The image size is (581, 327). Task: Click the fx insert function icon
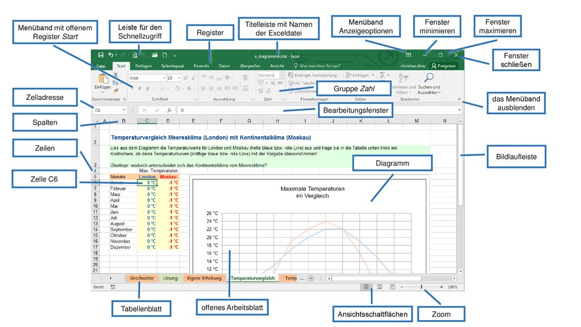click(169, 110)
